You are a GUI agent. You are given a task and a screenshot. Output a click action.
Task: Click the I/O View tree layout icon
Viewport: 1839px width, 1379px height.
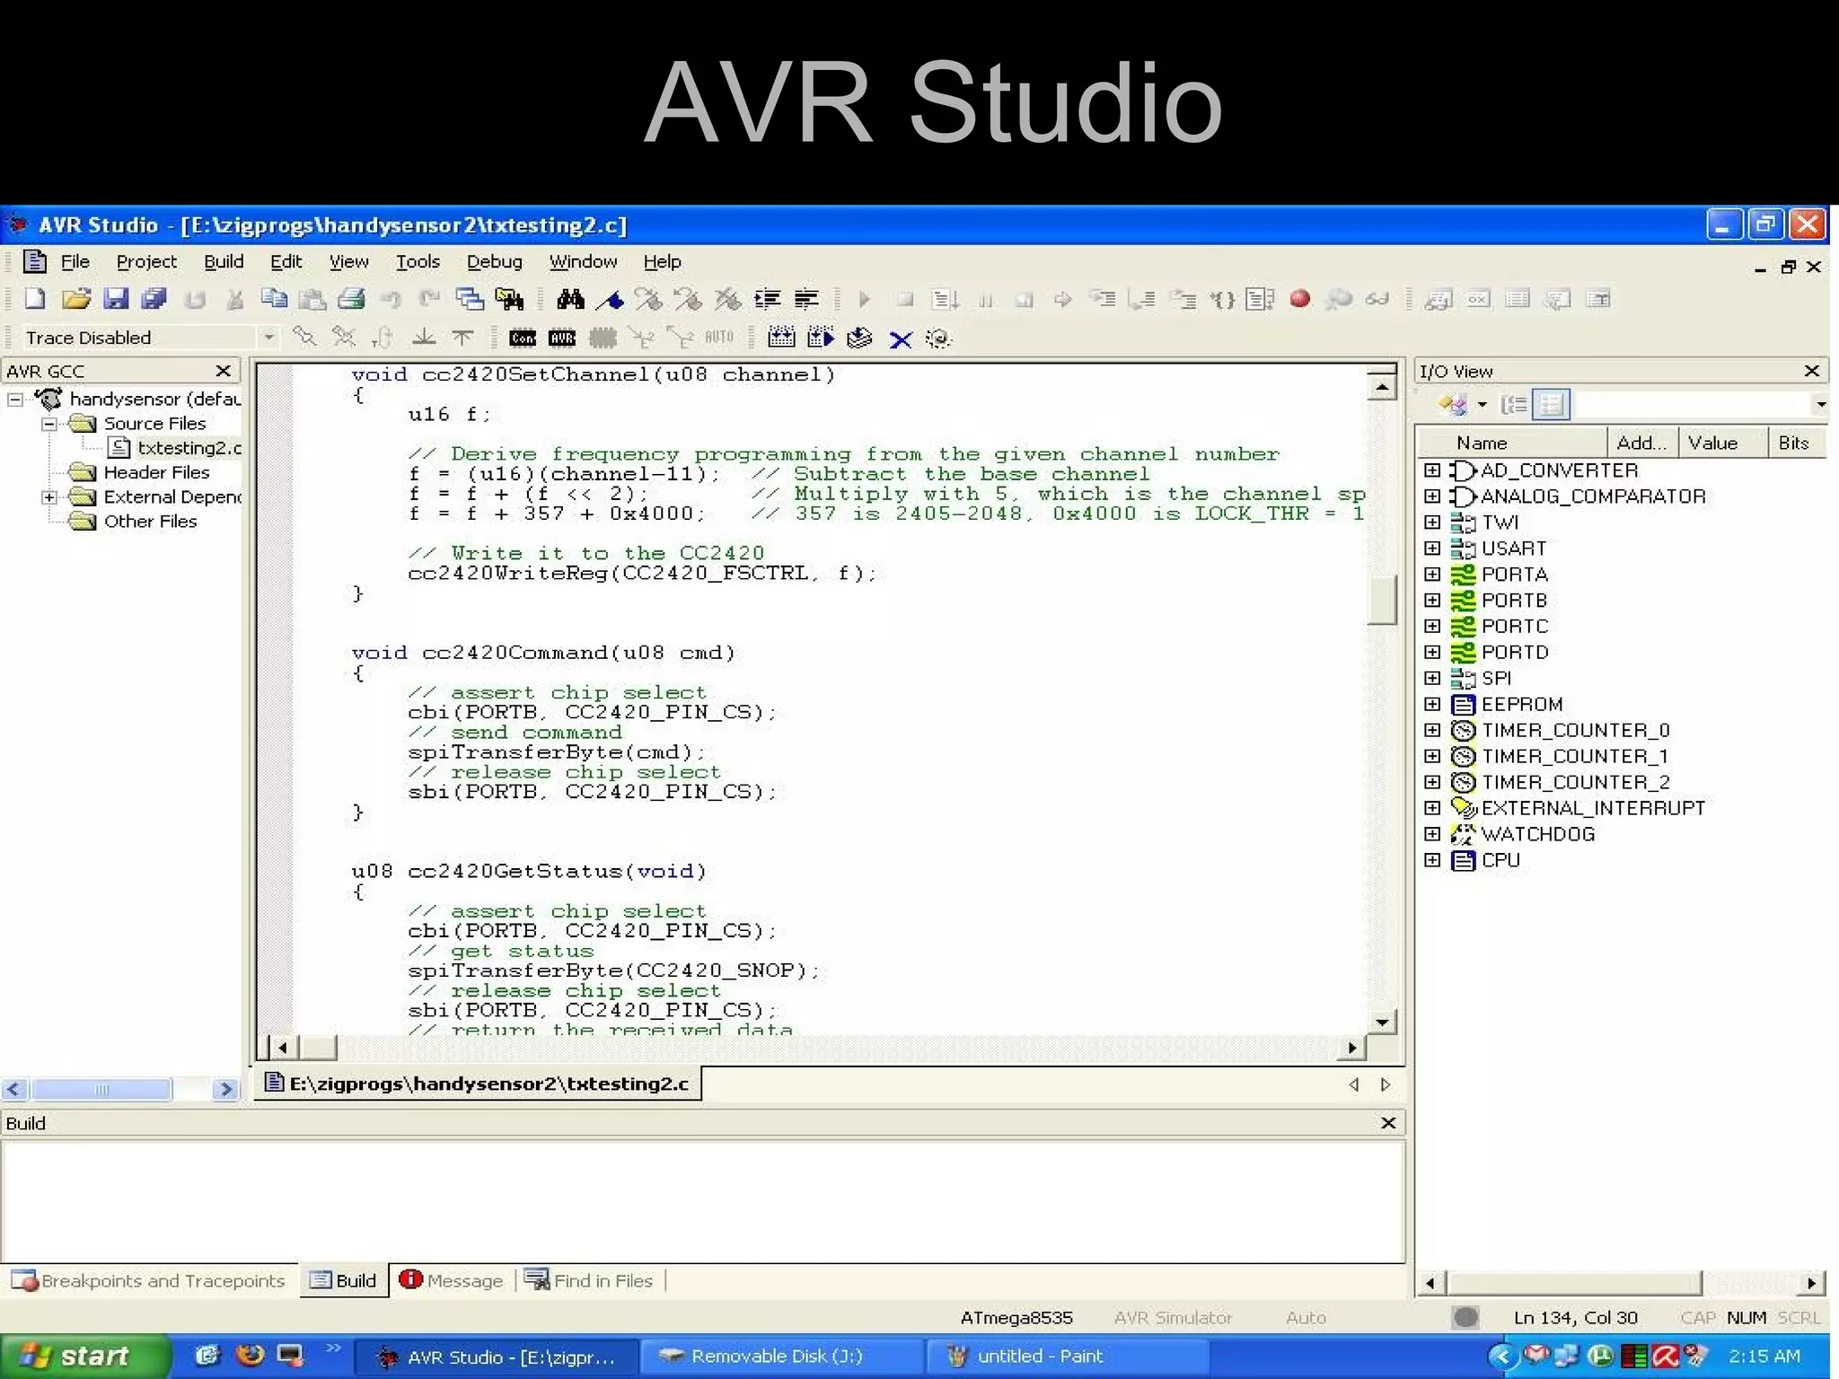(1514, 405)
